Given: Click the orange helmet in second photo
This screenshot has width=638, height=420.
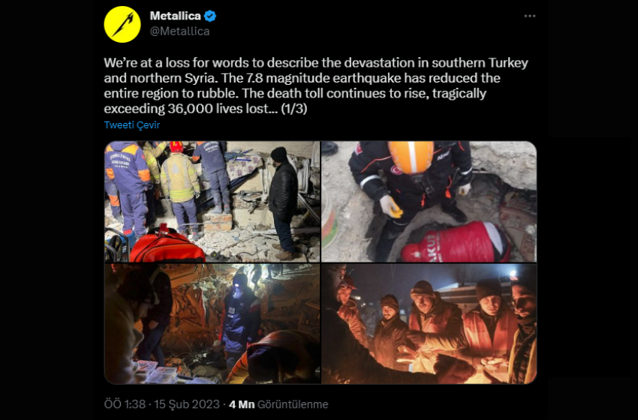Looking at the screenshot, I should coord(411,157).
